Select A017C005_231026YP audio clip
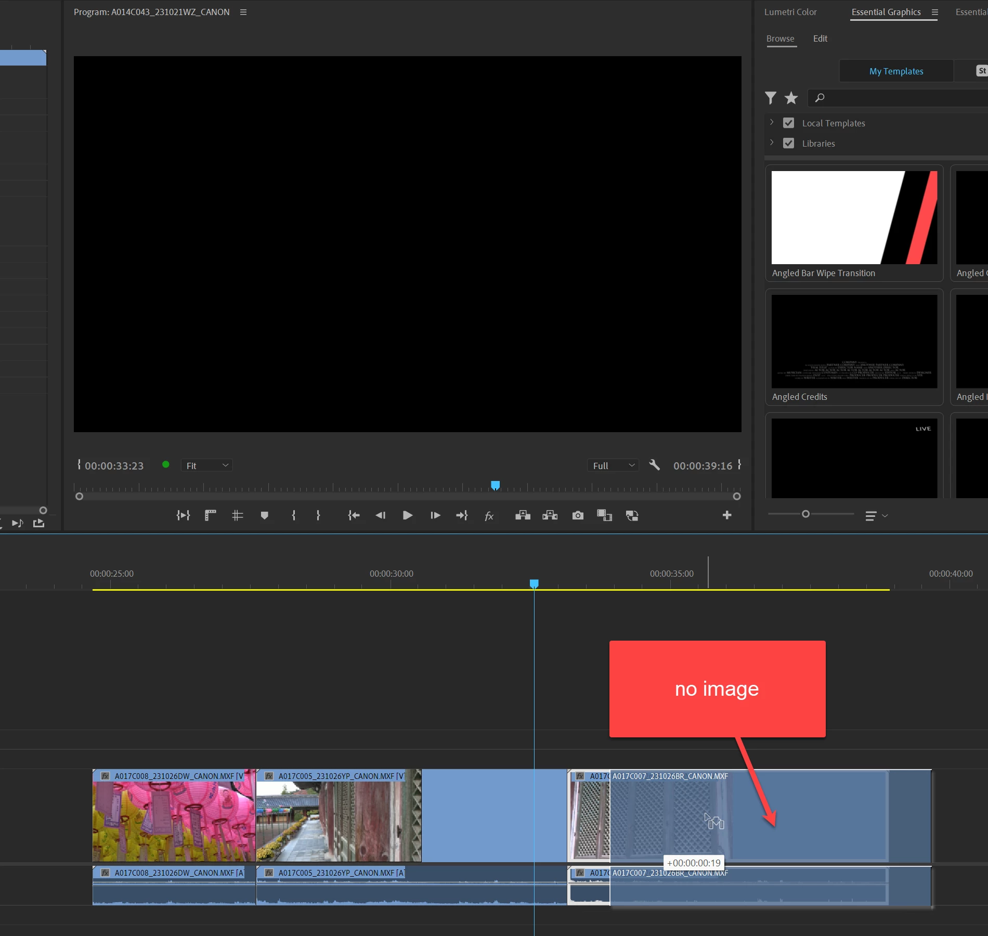The width and height of the screenshot is (988, 936). point(411,886)
